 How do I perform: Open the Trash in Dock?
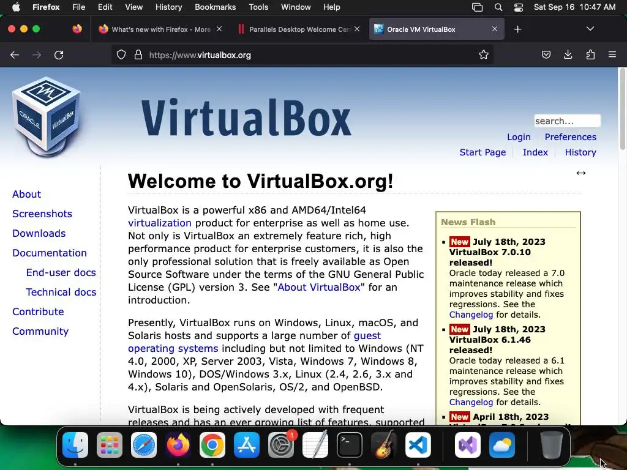552,445
